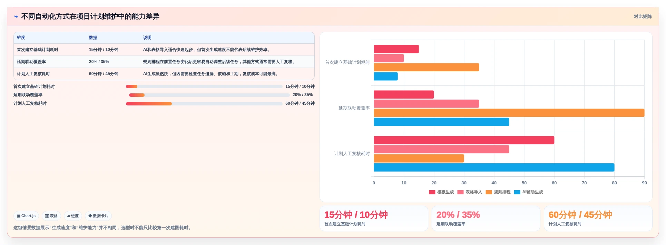Click progress bar for 首次建立基础计划耗时
The height and width of the screenshot is (245, 666).
204,86
